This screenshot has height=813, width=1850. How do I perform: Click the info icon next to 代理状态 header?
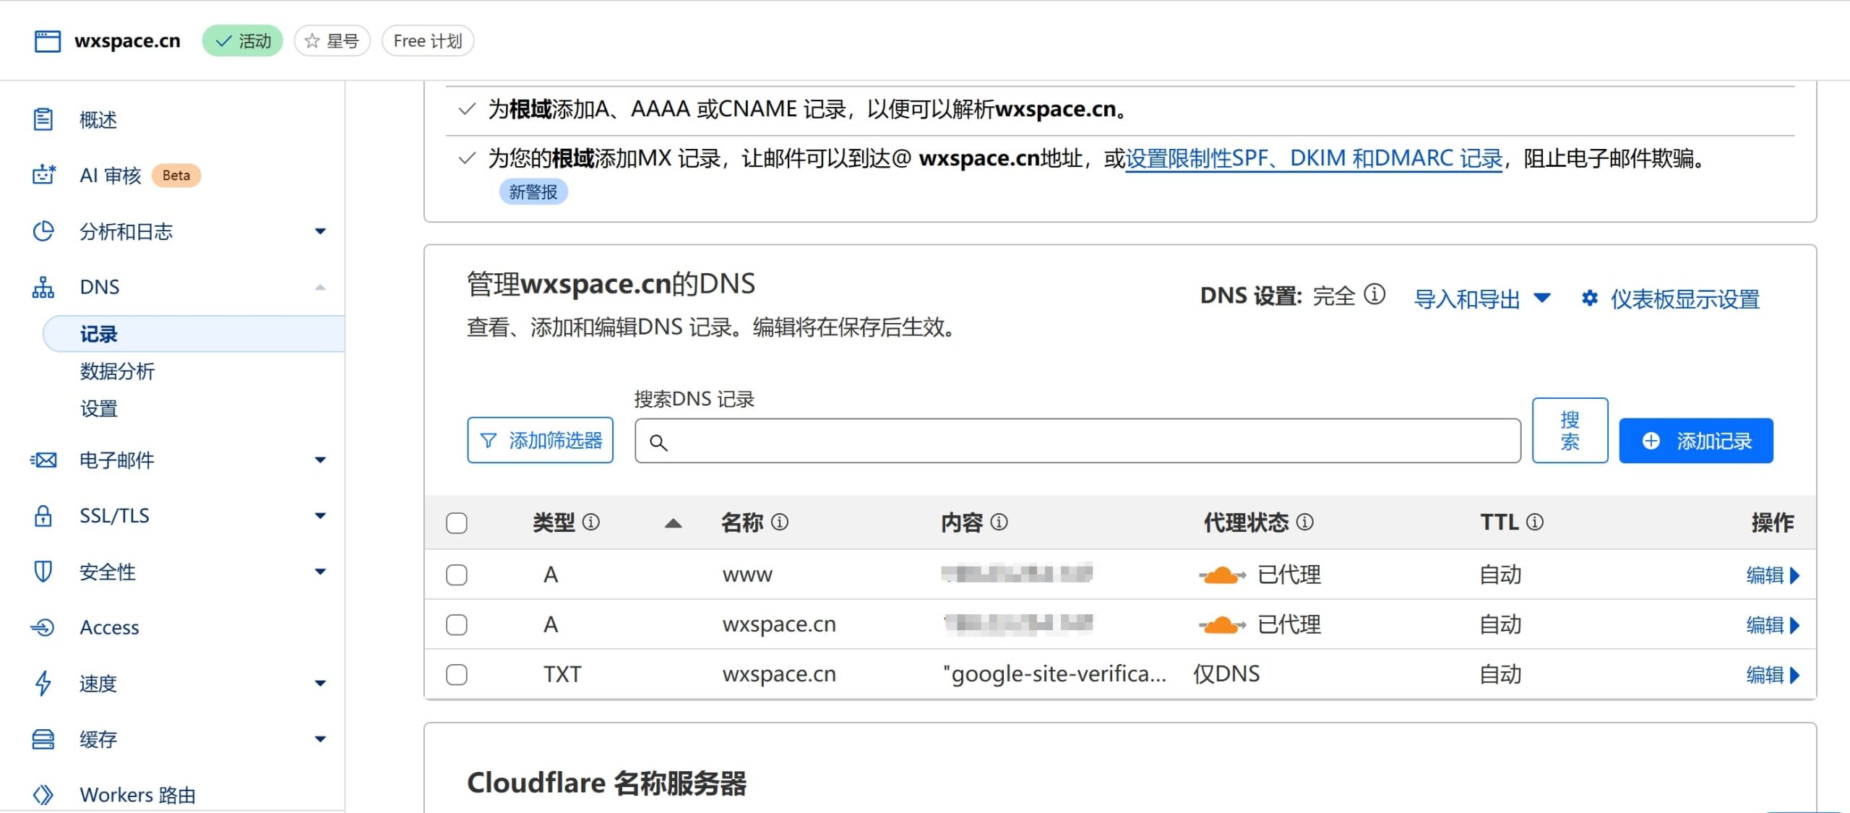[1305, 522]
